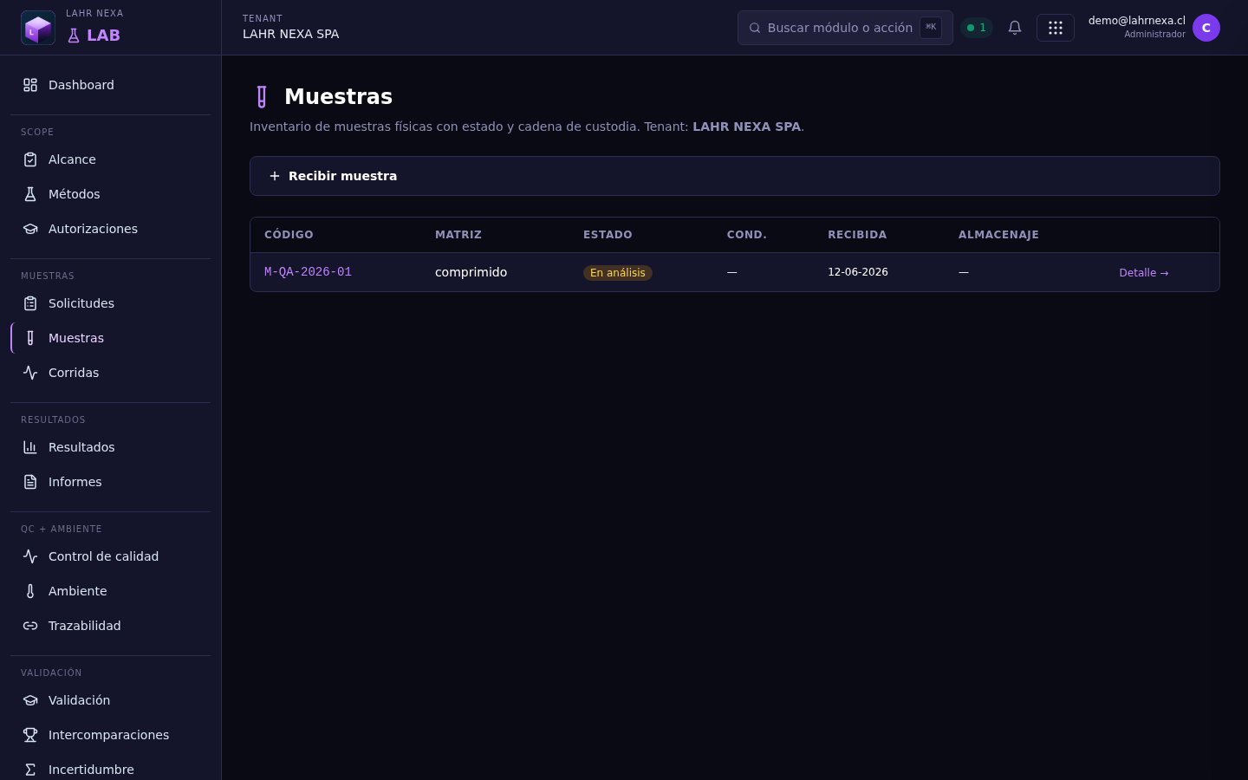Screen dimensions: 1248x780
Task: Click the LAB flask icon in header
Action: click(x=74, y=36)
